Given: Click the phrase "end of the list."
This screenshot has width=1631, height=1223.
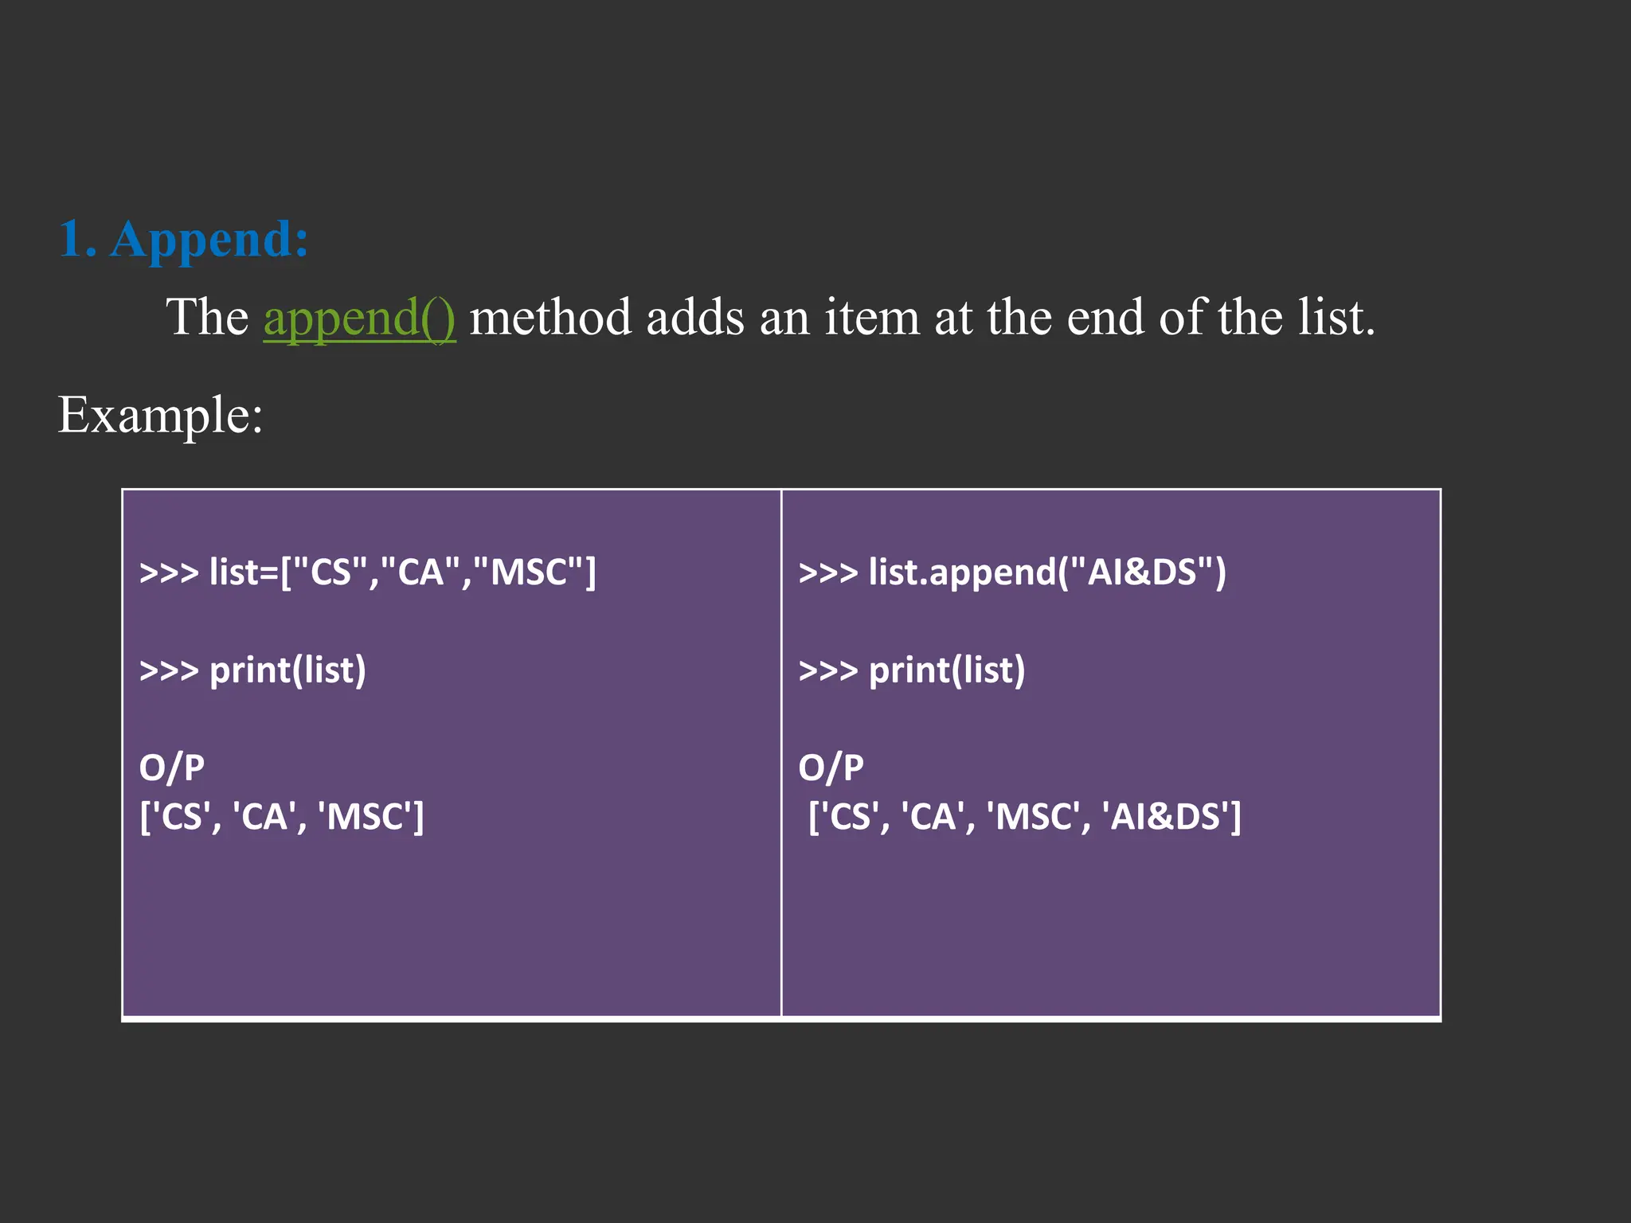Looking at the screenshot, I should pos(1220,318).
